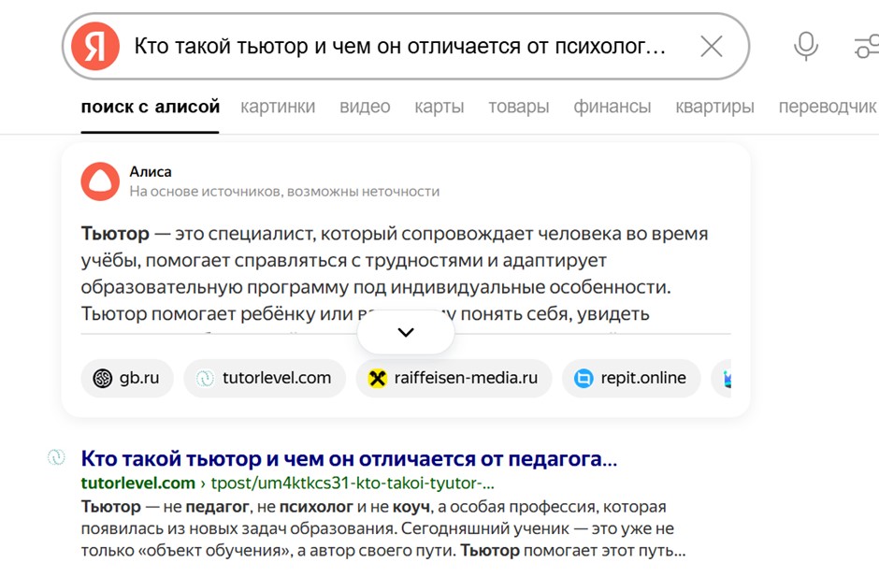This screenshot has width=879, height=577.
Task: Open the «квартиры» tab
Action: coord(714,106)
